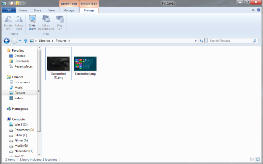The width and height of the screenshot is (263, 164).
Task: Click the Properties quick access icon
Action: point(12,3)
